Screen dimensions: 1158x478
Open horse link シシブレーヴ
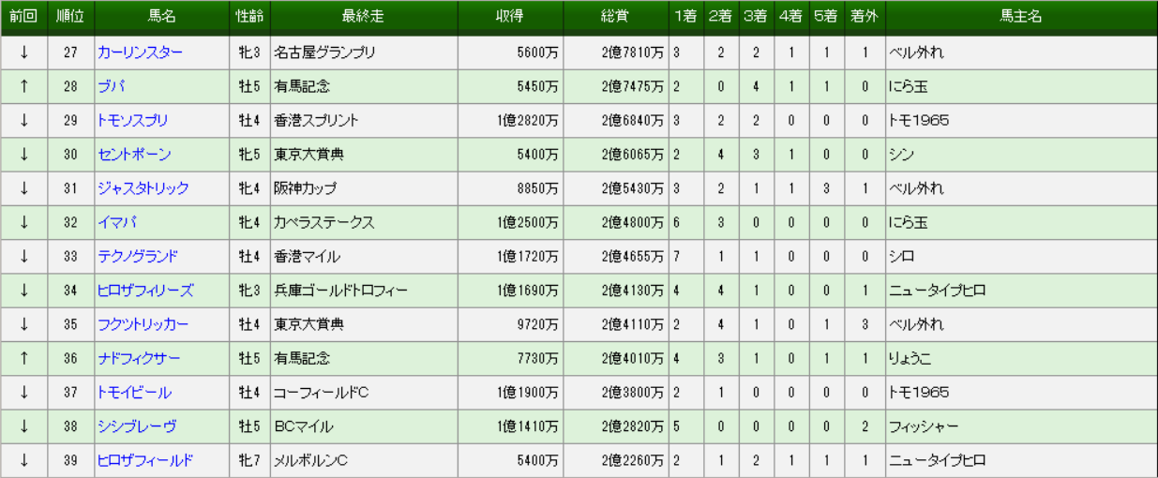point(137,426)
